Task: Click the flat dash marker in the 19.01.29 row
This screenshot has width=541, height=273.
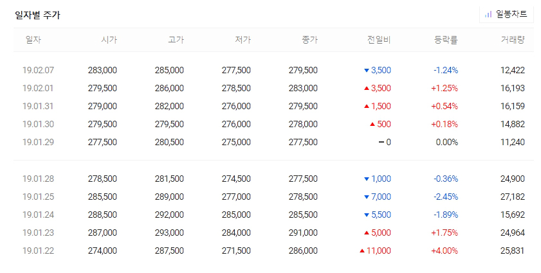Action: coord(381,142)
